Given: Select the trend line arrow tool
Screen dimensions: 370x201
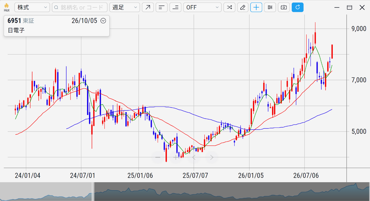Looking at the screenshot, I should 148,7.
